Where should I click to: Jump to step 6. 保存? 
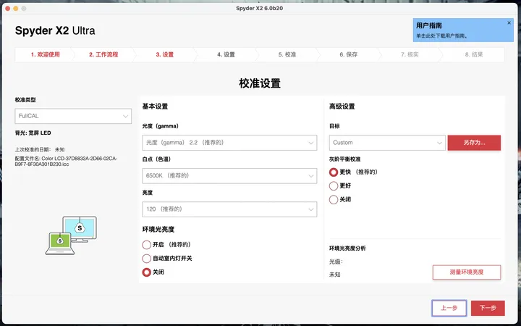point(348,54)
